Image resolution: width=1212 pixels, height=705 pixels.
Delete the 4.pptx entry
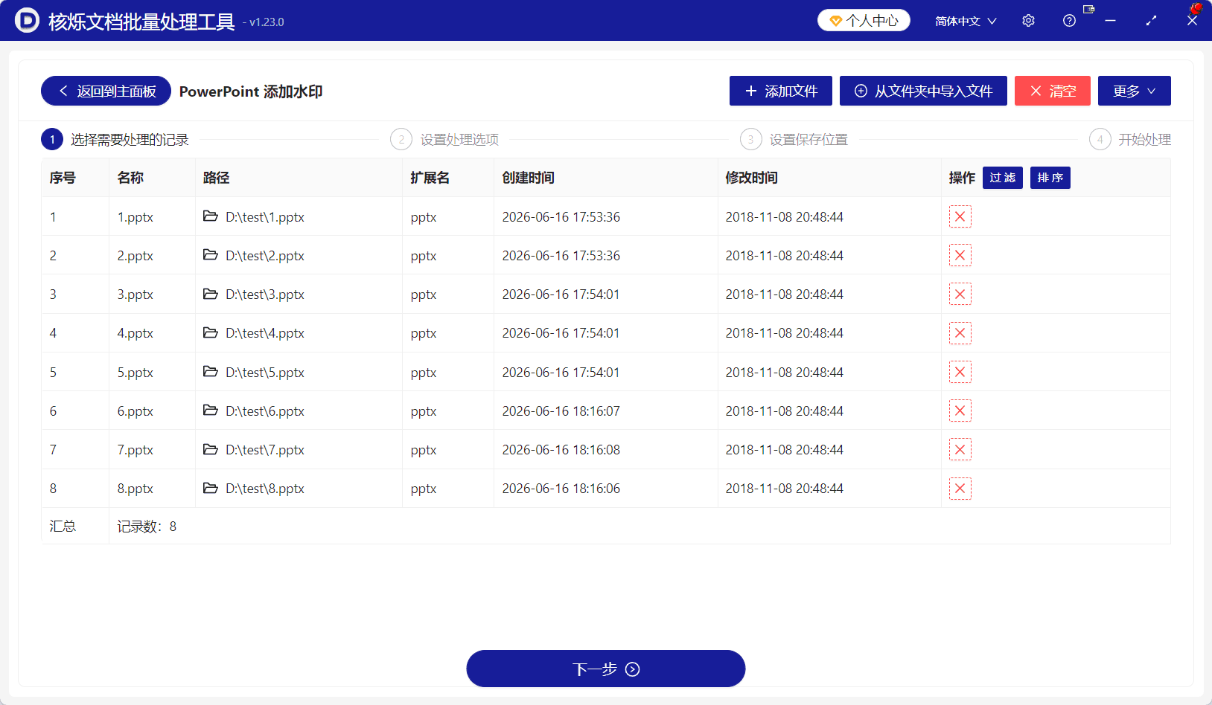point(960,333)
